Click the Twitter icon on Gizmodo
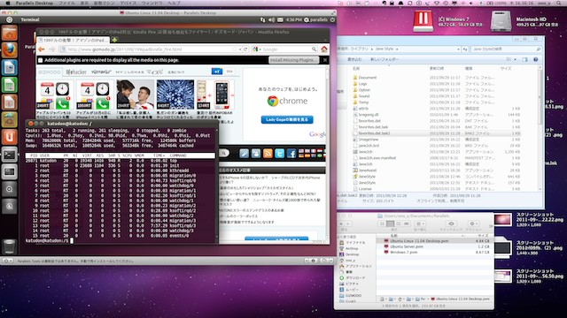 pos(280,154)
